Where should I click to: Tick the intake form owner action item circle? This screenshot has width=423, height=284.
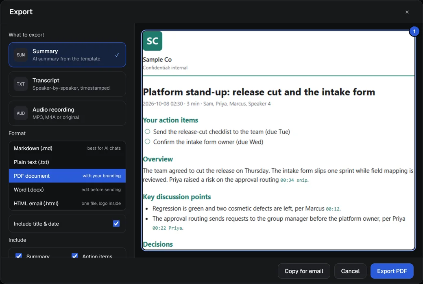point(147,141)
